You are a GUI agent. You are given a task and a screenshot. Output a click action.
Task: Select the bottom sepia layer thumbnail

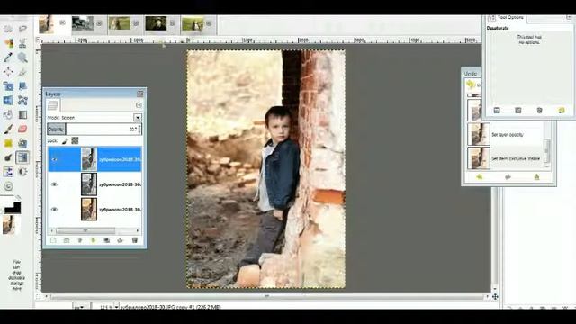pos(89,210)
